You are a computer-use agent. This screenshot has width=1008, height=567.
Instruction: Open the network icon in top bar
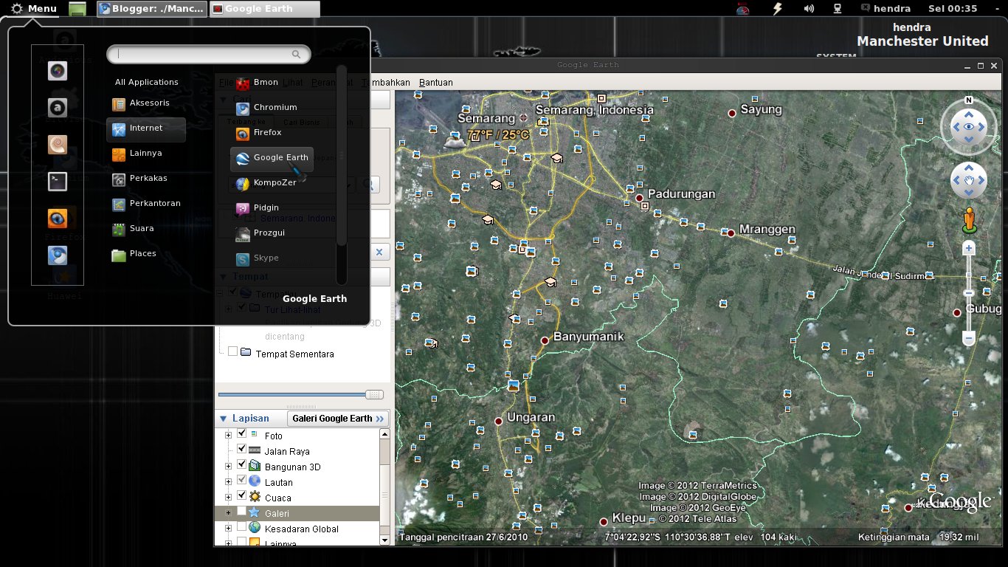[x=838, y=9]
